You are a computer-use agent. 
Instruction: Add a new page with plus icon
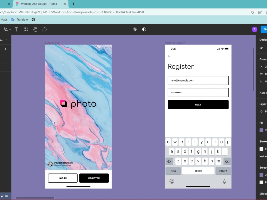tap(5, 49)
